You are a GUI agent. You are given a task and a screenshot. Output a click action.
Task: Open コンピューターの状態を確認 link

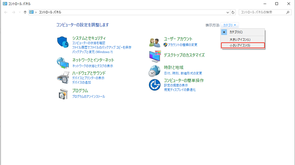coord(89,43)
